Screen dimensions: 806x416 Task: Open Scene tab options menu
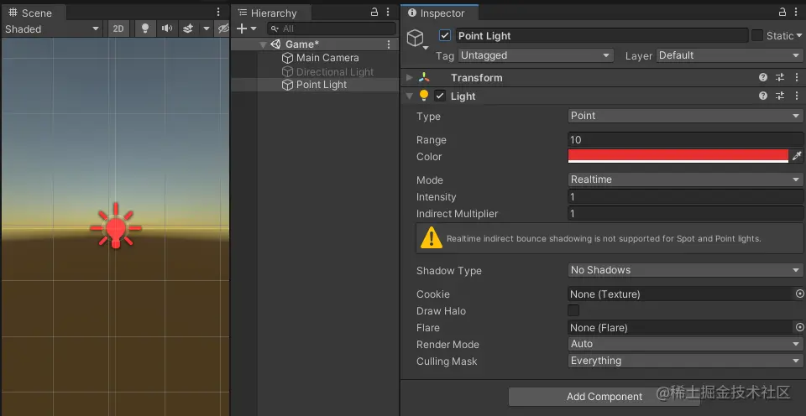(218, 13)
